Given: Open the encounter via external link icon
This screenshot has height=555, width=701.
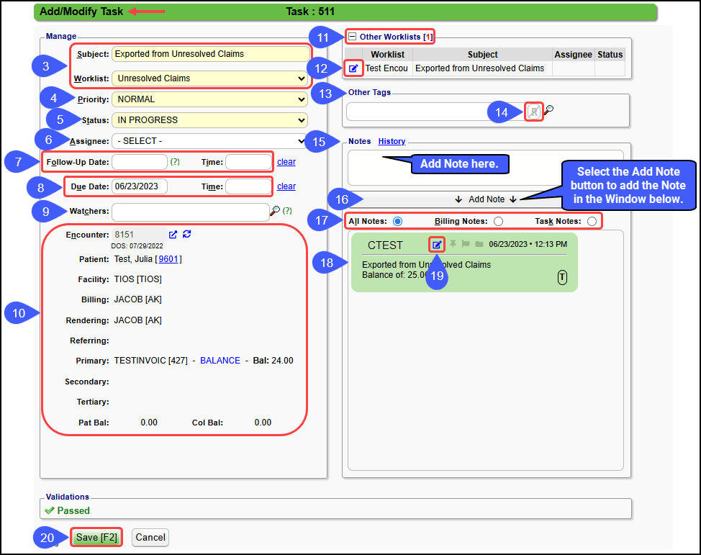Looking at the screenshot, I should click(173, 235).
